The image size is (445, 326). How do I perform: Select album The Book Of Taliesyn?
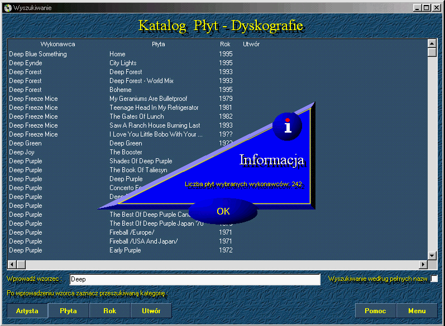138,170
